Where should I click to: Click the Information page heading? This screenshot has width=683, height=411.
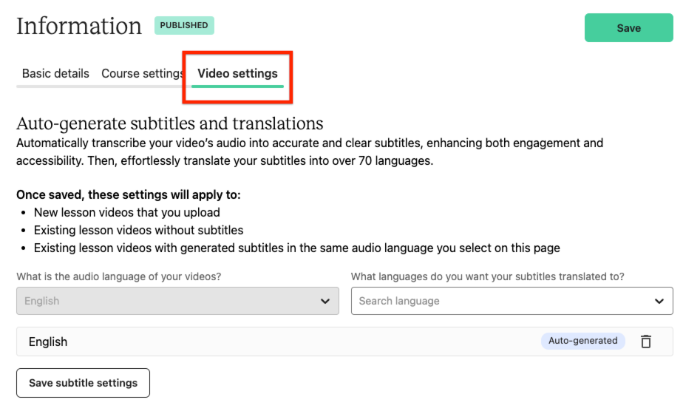79,26
